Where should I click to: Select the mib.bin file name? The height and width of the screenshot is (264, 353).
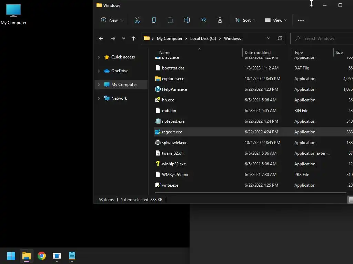click(x=169, y=111)
